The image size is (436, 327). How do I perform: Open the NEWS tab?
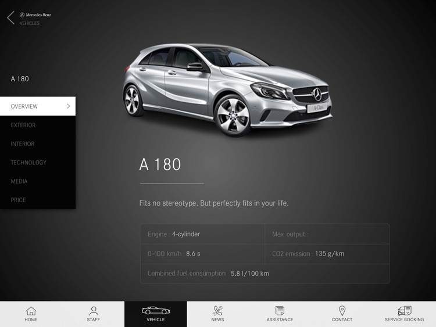(x=218, y=314)
